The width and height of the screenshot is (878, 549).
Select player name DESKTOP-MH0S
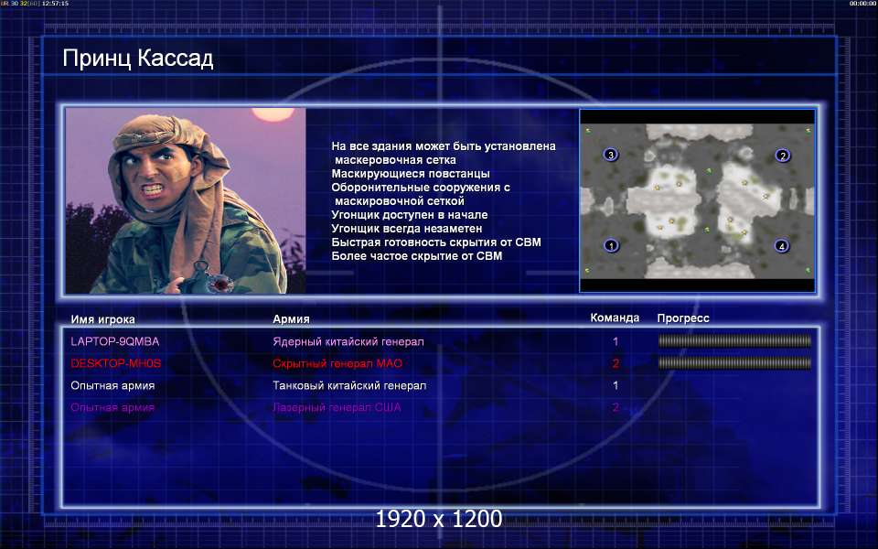[x=115, y=363]
